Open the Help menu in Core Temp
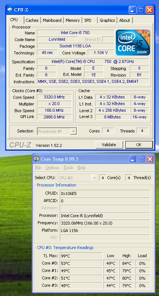Image resolution: width=159 pixels, height=296 pixels. (81, 168)
